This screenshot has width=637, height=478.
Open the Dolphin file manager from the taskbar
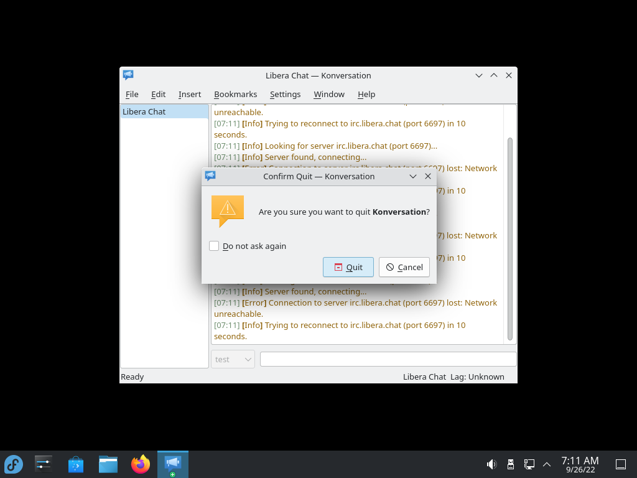click(x=108, y=464)
